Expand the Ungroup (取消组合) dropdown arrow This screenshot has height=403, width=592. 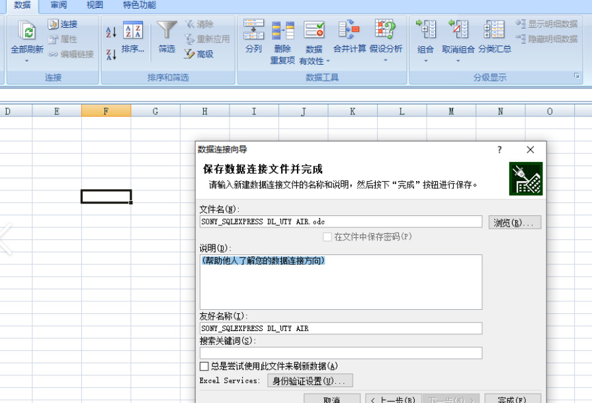click(458, 61)
